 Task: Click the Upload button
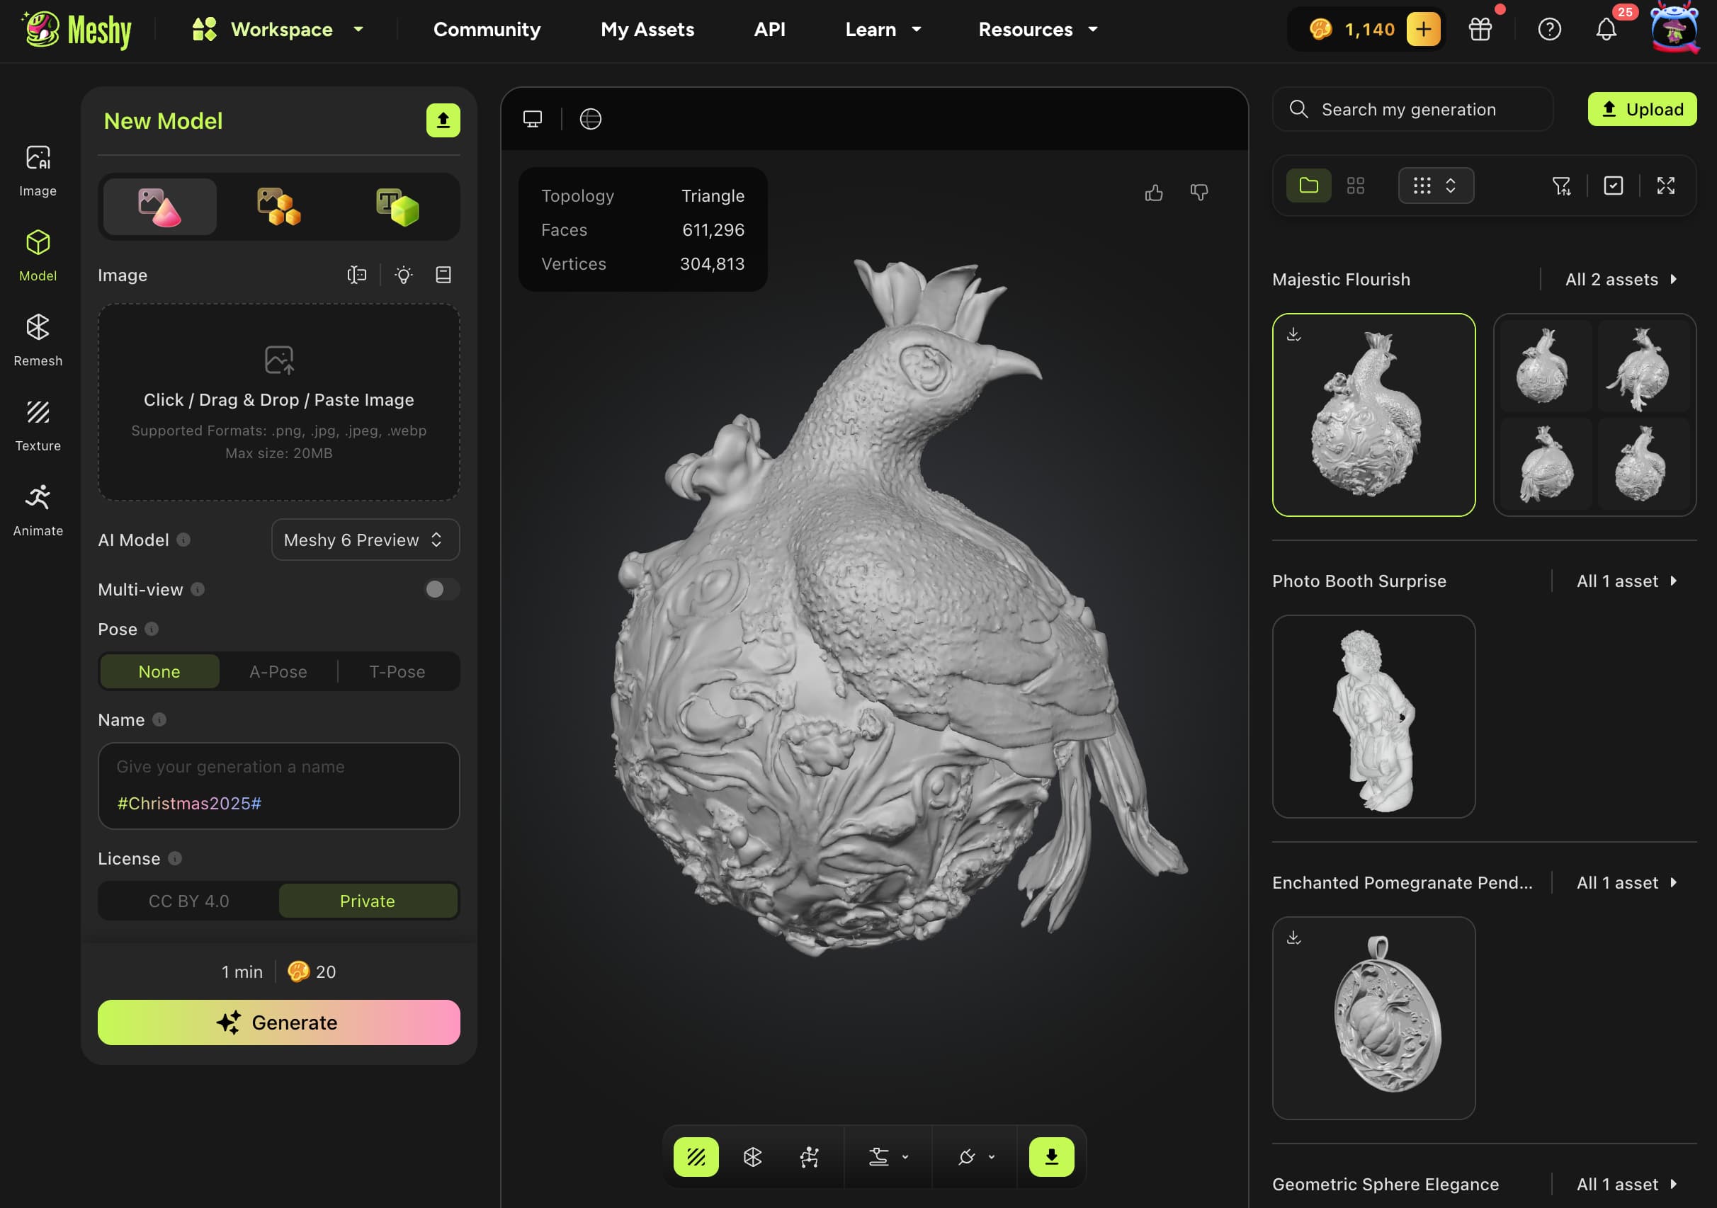tap(1641, 109)
